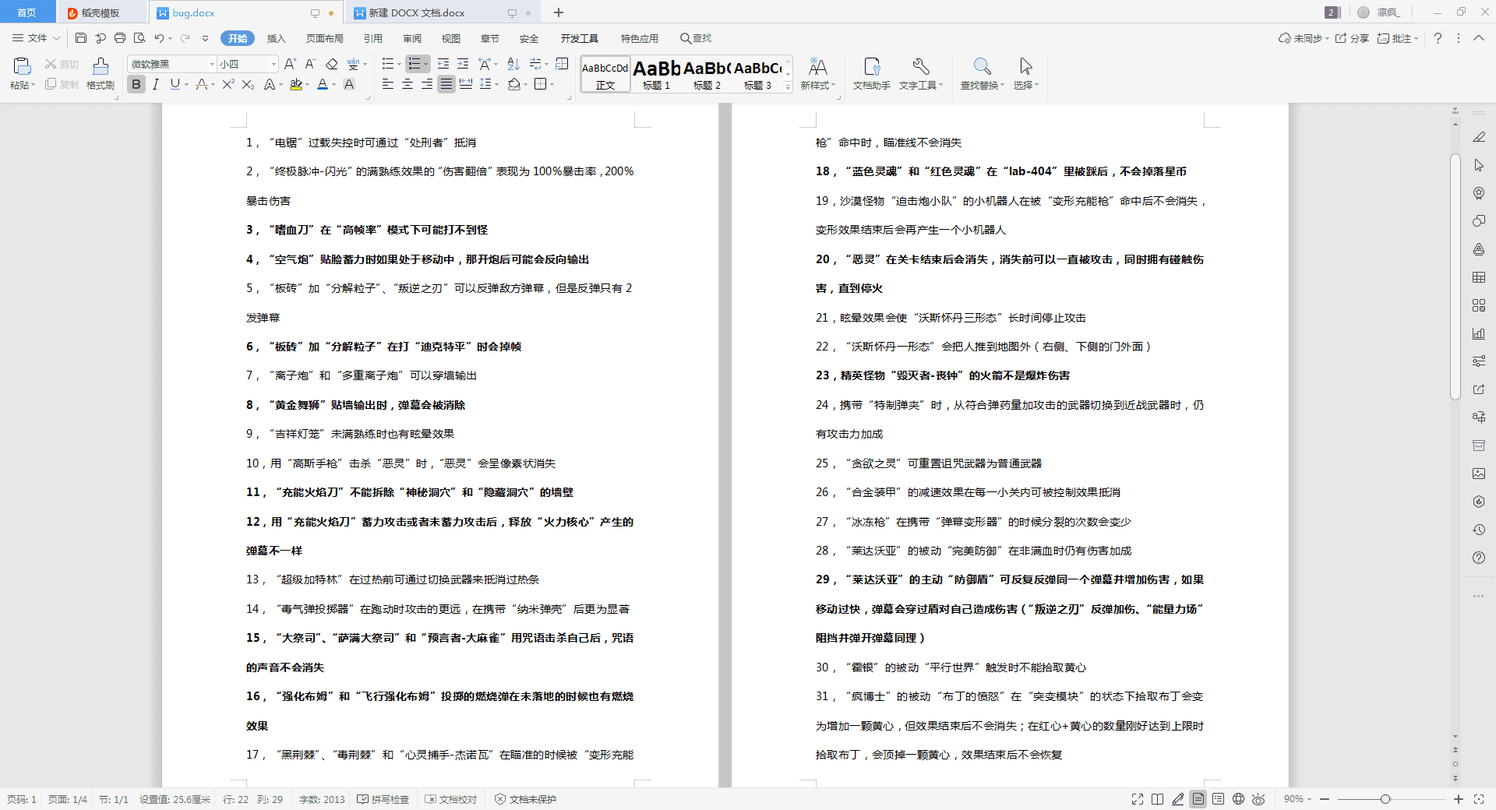Expand the File (文件) menu arrow
The height and width of the screenshot is (810, 1496).
pos(56,38)
